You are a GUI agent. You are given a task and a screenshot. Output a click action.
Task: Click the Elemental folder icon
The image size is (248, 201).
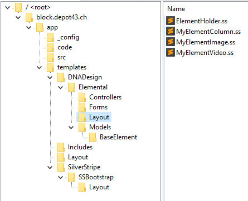click(x=72, y=87)
